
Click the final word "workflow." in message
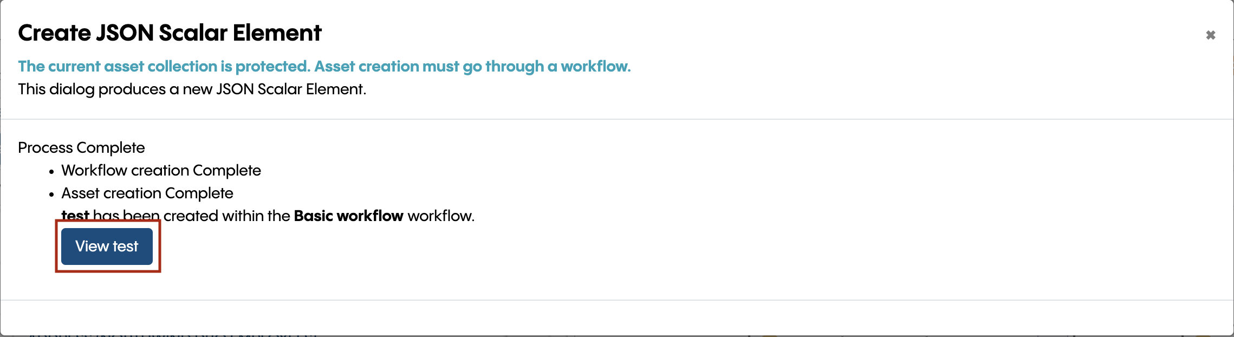(x=441, y=216)
